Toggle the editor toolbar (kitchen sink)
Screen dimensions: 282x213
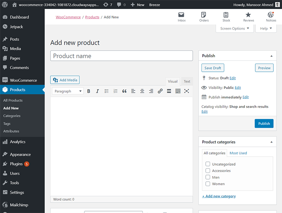click(x=178, y=91)
